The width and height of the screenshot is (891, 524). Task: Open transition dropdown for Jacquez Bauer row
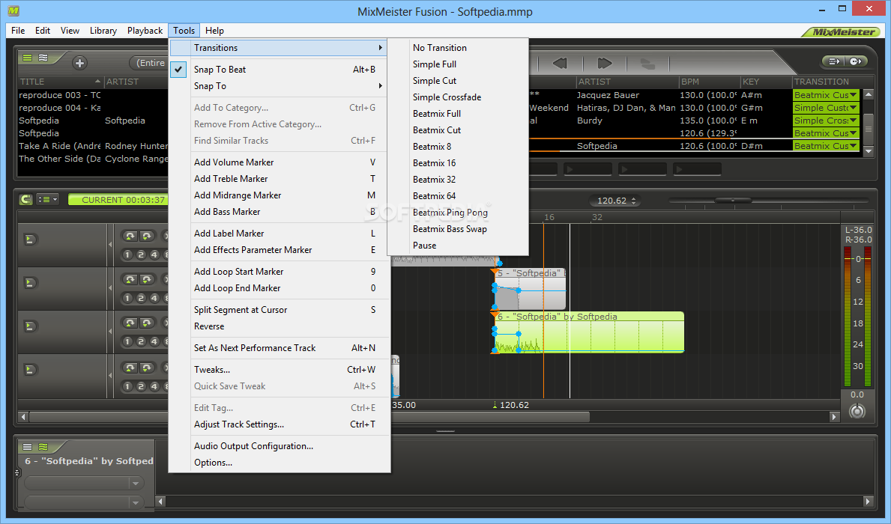(853, 95)
